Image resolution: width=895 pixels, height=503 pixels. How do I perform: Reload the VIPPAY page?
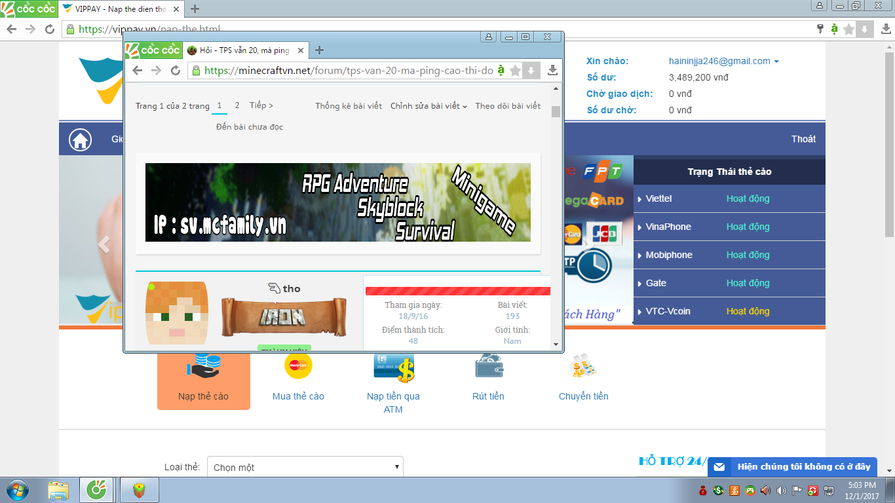point(49,29)
